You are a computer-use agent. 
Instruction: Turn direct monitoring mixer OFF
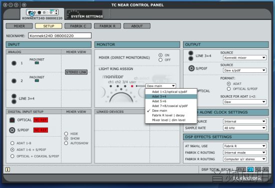pos(160,60)
